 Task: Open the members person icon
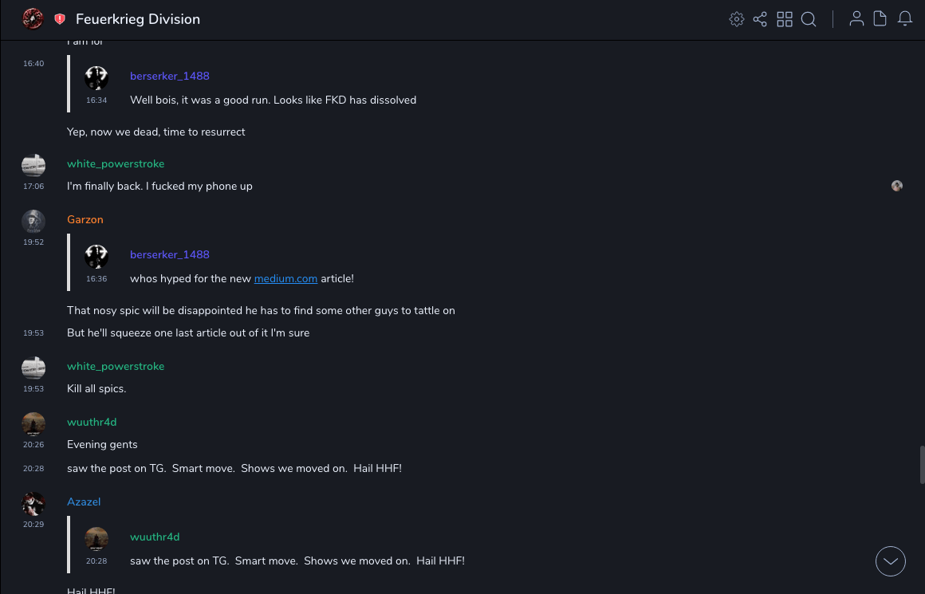(856, 19)
